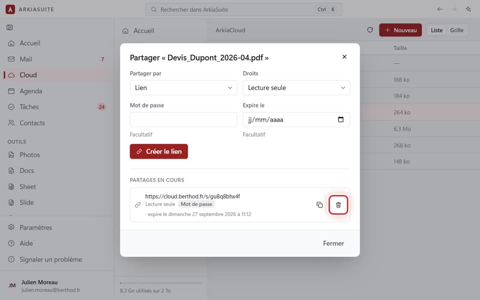
Task: Click the Mail unread badge 7
Action: click(102, 59)
